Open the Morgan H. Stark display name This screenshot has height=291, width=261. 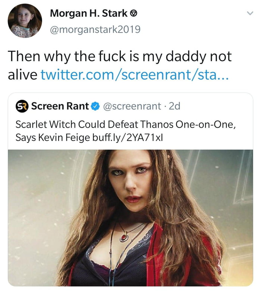pyautogui.click(x=89, y=14)
